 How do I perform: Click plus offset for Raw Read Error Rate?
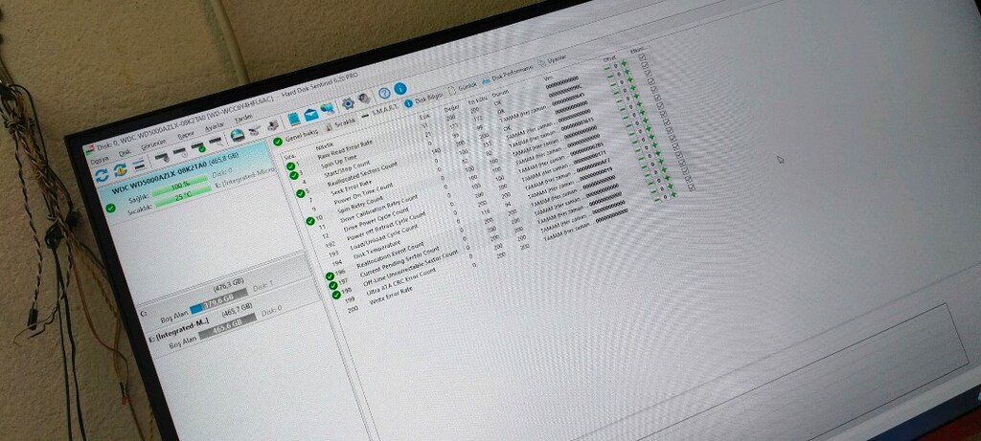[623, 63]
